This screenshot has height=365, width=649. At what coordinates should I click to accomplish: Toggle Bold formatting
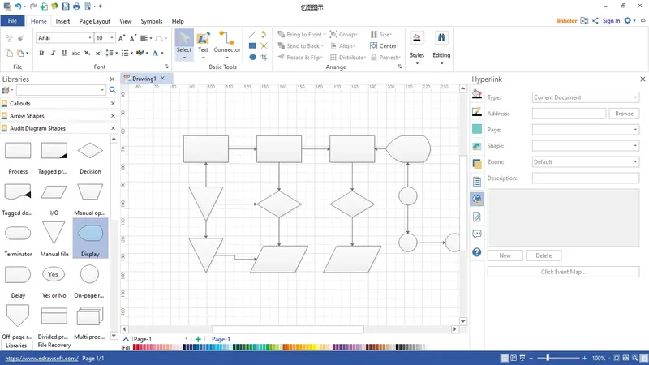(x=41, y=53)
